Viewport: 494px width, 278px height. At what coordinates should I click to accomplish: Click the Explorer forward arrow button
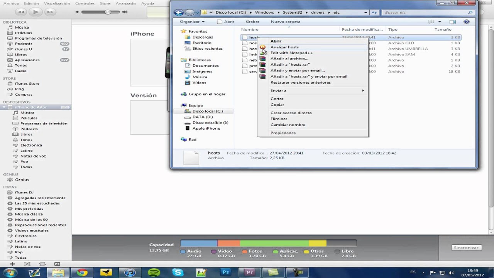(x=189, y=12)
